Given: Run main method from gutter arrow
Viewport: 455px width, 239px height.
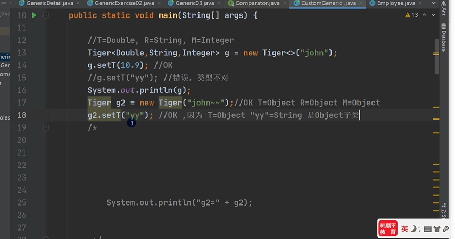Looking at the screenshot, I should pos(34,15).
